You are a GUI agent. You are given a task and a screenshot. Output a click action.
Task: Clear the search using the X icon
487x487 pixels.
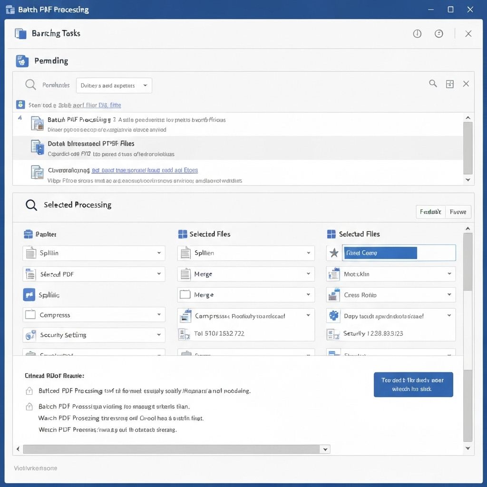pyautogui.click(x=466, y=83)
